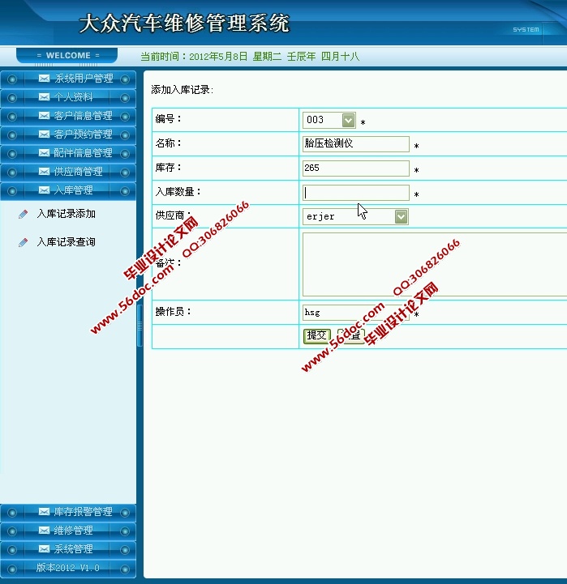
Task: Click the envelope icon beside 供应商管理
Action: click(x=44, y=172)
